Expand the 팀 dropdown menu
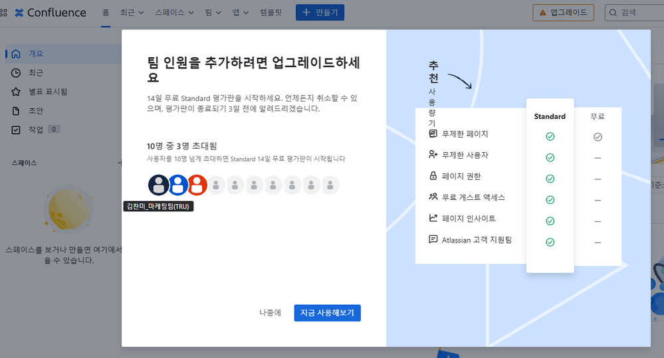Viewport: 664px width, 358px height. (x=213, y=13)
